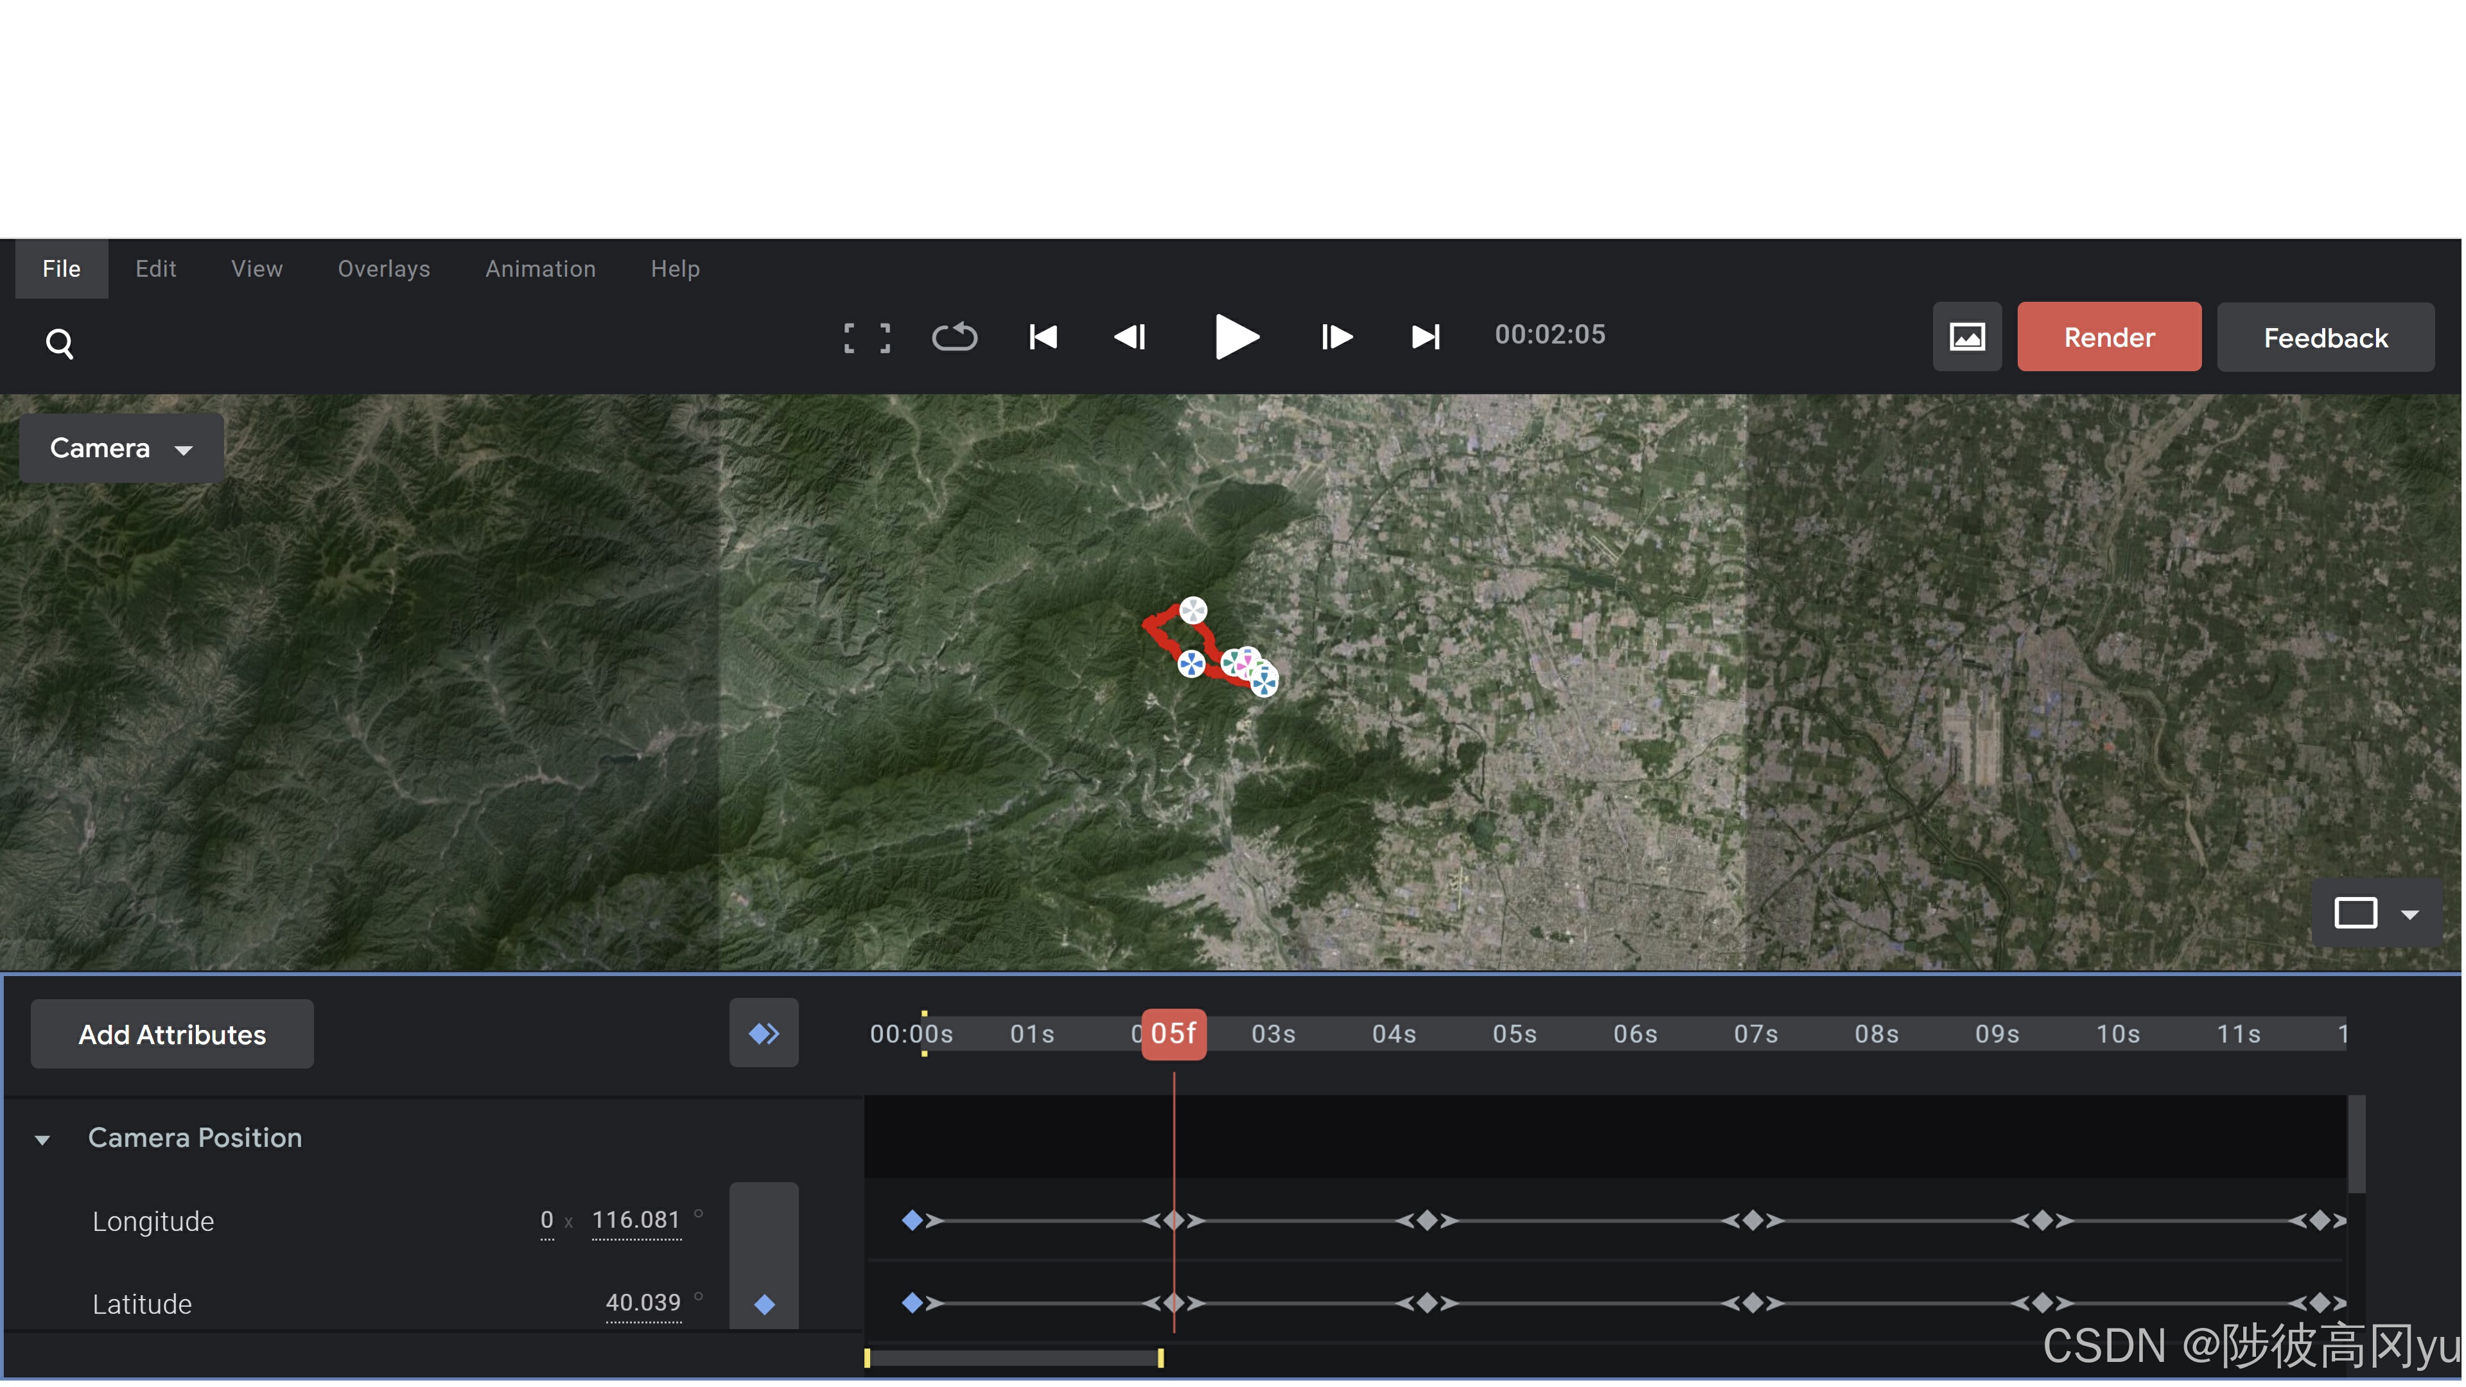Toggle the keyframe navigation diamond button
This screenshot has width=2466, height=1387.
pyautogui.click(x=763, y=1033)
